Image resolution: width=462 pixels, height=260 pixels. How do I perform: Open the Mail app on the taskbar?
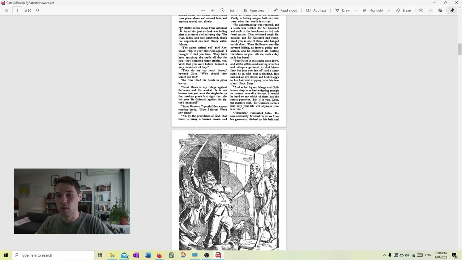[x=124, y=255]
